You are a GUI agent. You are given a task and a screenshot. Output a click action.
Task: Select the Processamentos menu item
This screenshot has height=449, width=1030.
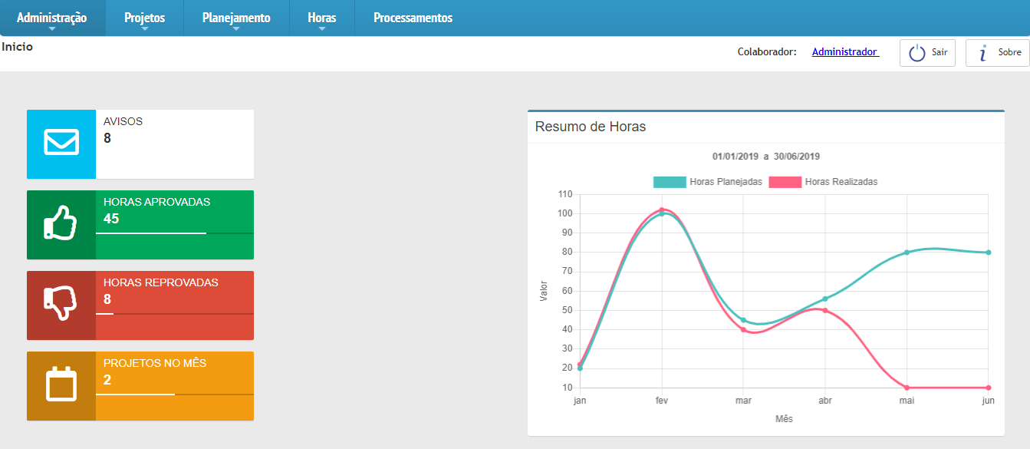tap(413, 18)
